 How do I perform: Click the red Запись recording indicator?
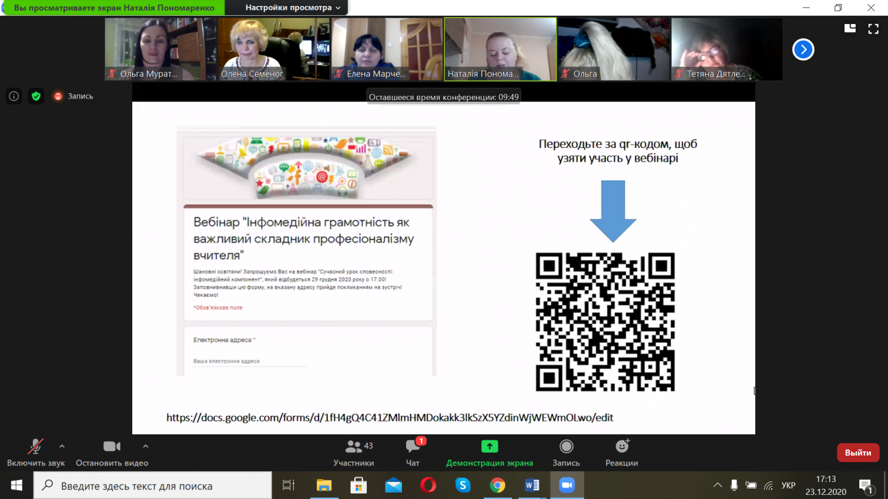pos(73,96)
